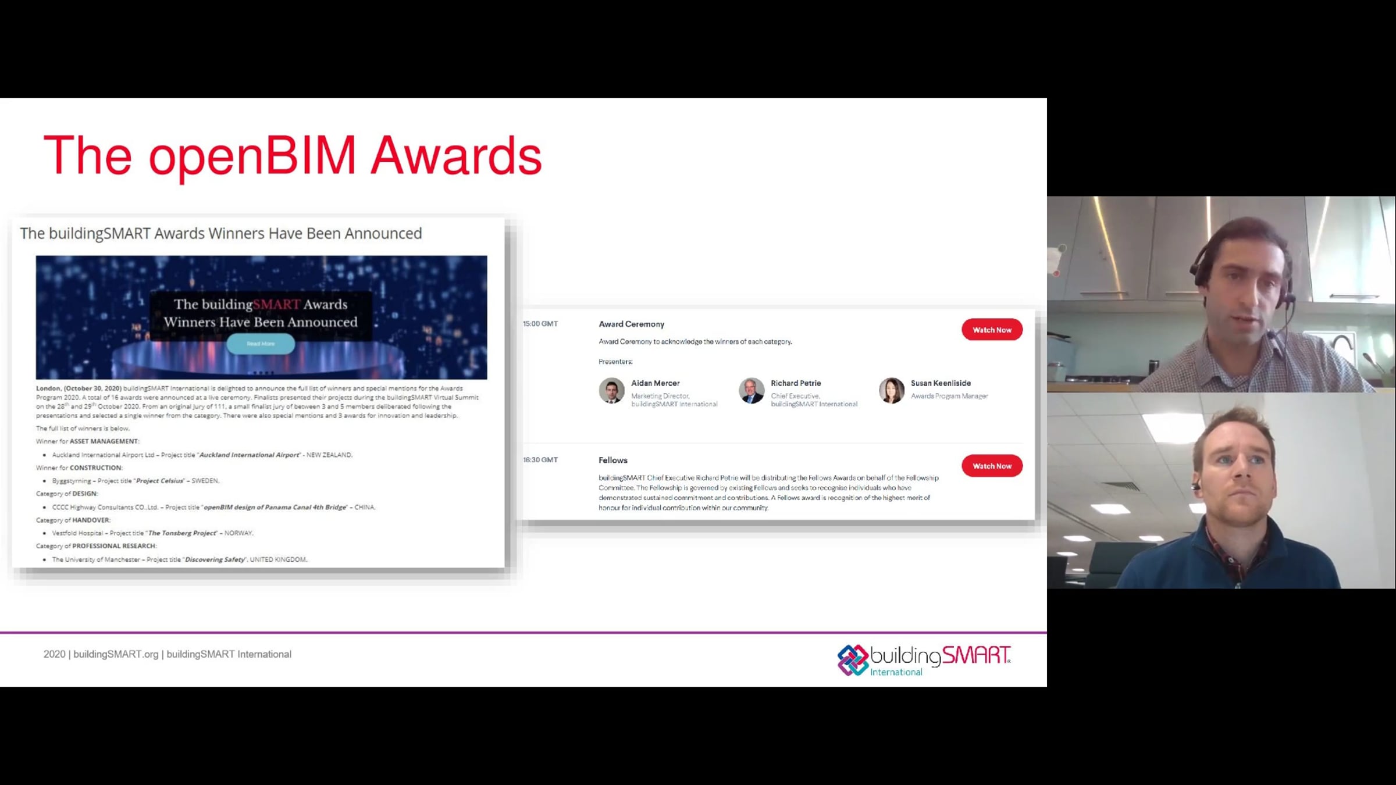Click 'The full list of winners is below.' line
The width and height of the screenshot is (1396, 785).
(83, 429)
